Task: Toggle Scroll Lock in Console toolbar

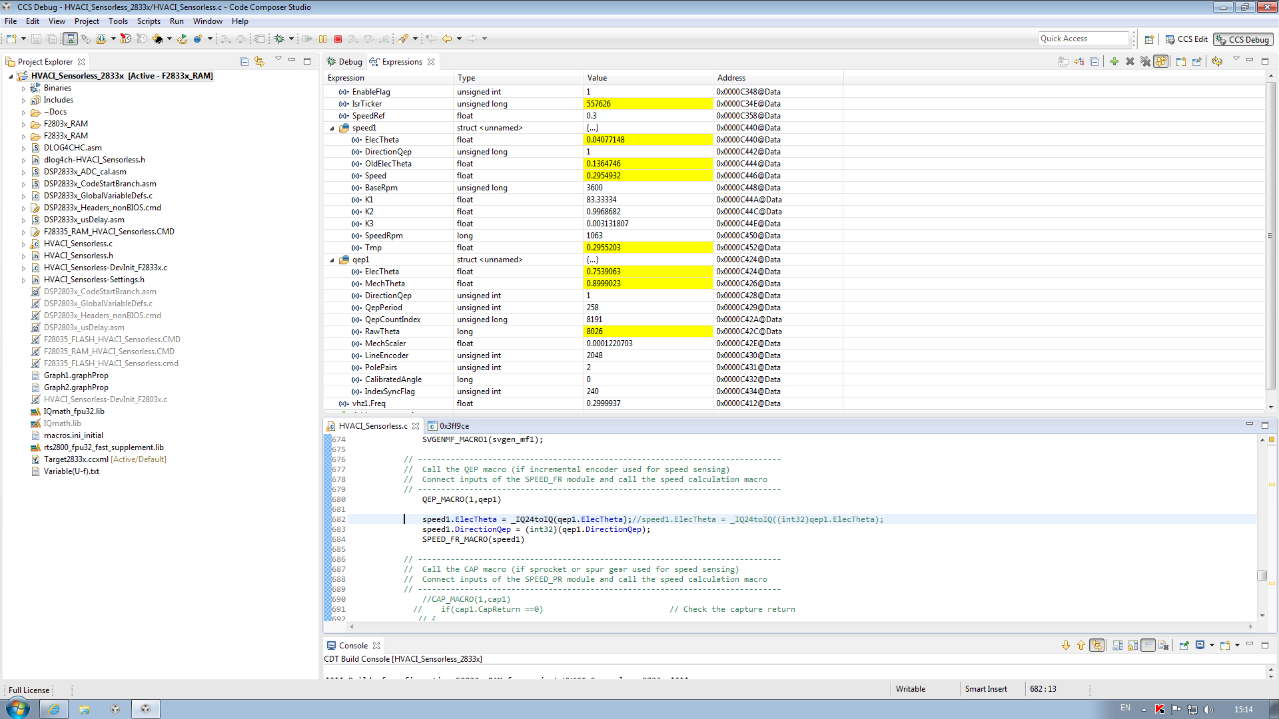Action: tap(1132, 645)
